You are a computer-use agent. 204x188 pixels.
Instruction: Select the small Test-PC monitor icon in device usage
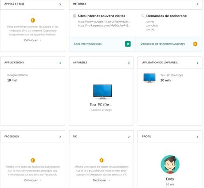point(149,78)
